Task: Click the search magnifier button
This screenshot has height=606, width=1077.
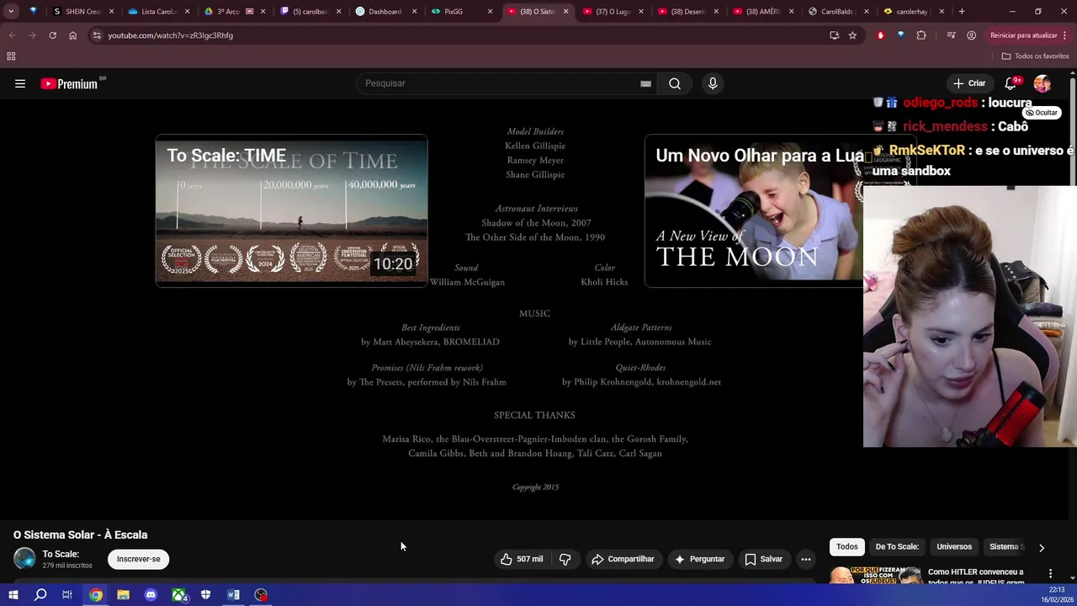Action: [x=675, y=83]
